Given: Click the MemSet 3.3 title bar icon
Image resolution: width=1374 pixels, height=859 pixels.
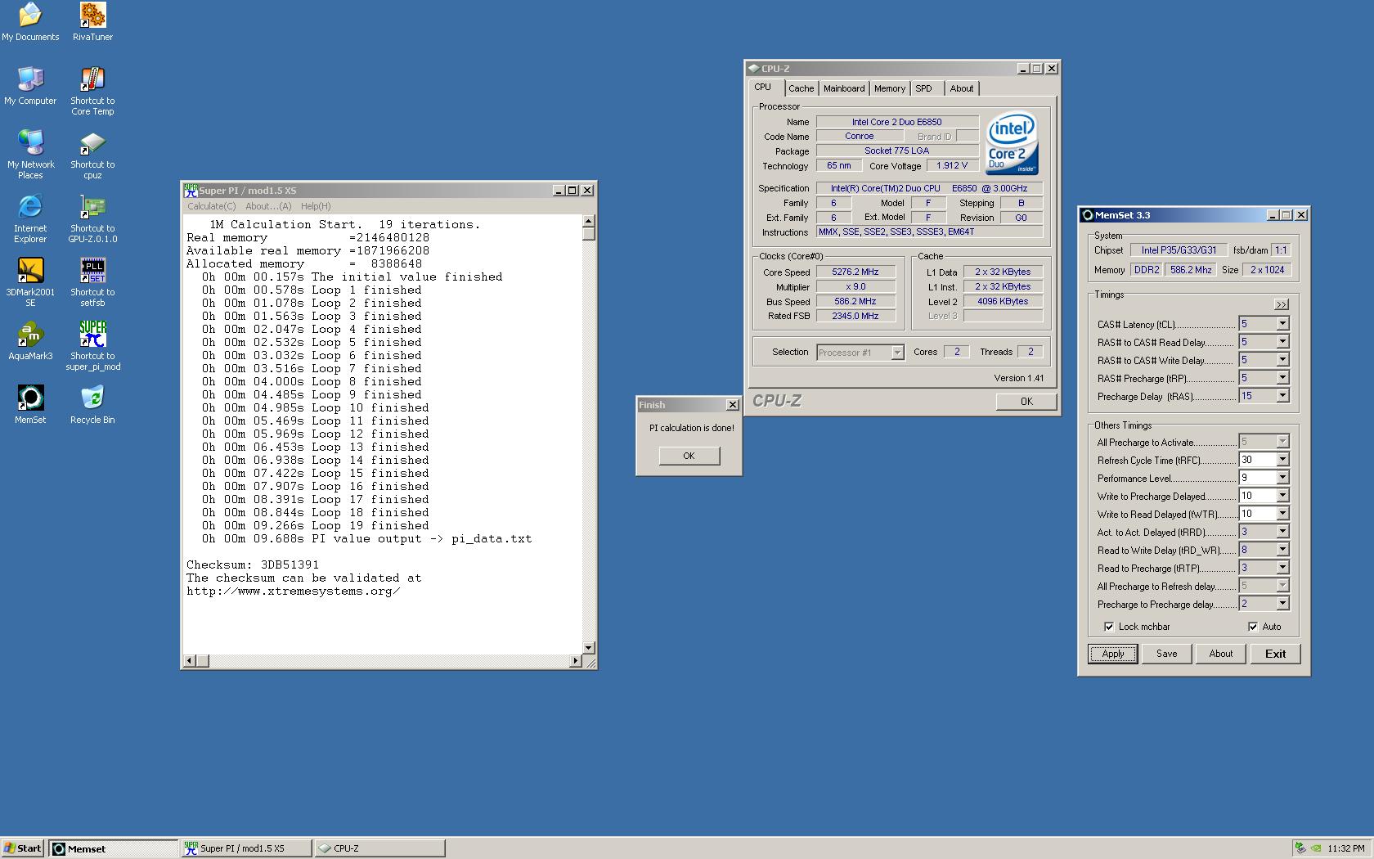Looking at the screenshot, I should click(x=1088, y=215).
